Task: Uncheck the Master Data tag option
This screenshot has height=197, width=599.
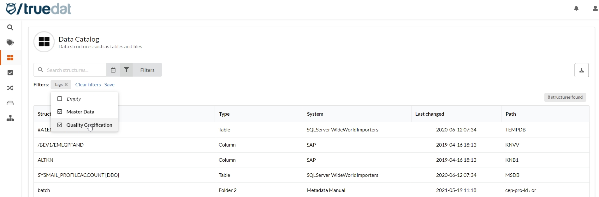Action: 60,112
